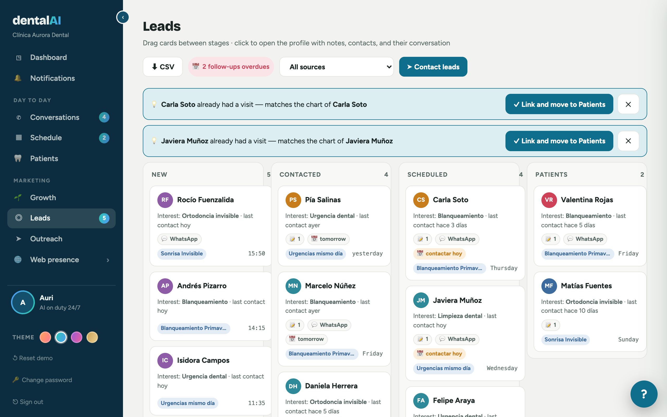Select the coral orange theme swatch
The height and width of the screenshot is (417, 667).
pos(45,337)
